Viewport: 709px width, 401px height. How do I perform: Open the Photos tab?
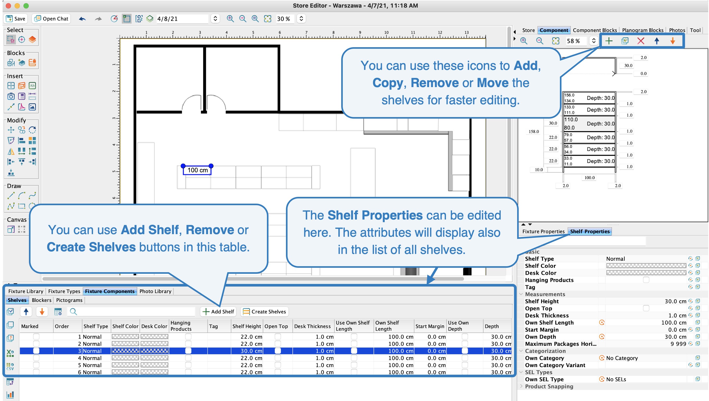[677, 30]
